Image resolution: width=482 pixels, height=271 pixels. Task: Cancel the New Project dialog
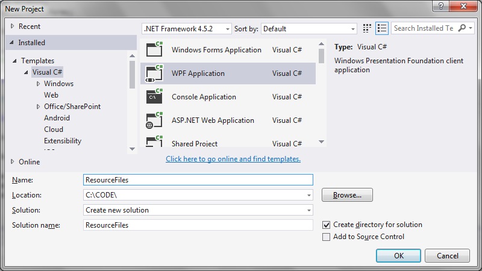tap(447, 255)
